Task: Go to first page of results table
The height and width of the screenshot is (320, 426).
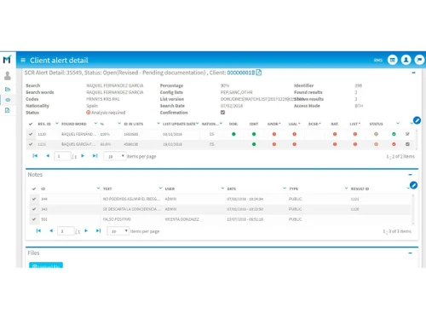Action: click(x=35, y=156)
